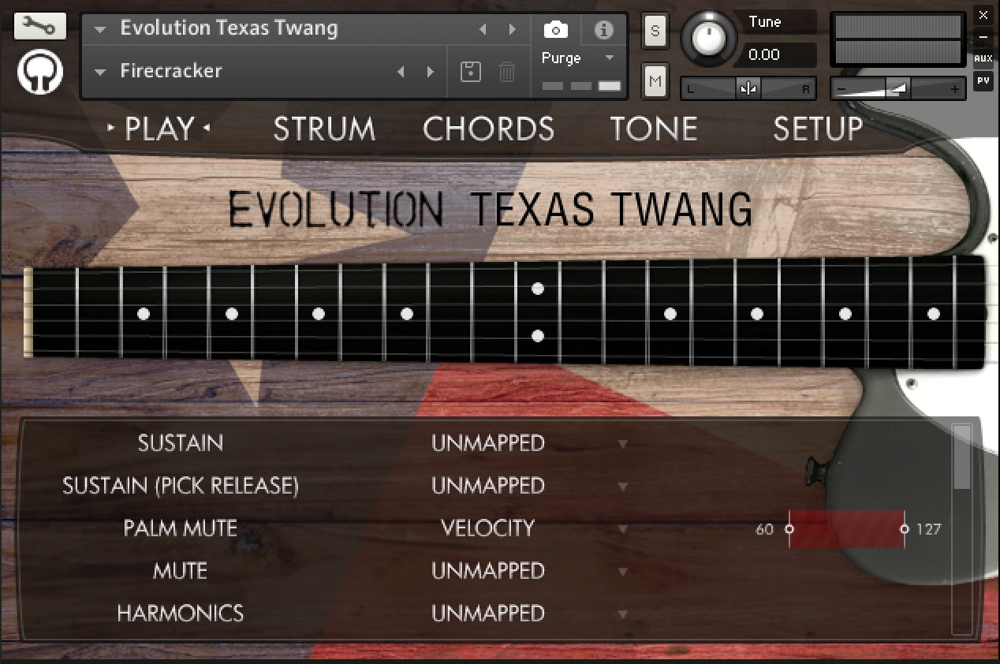Toggle the PV button
This screenshot has height=664, width=1000.
[x=983, y=80]
